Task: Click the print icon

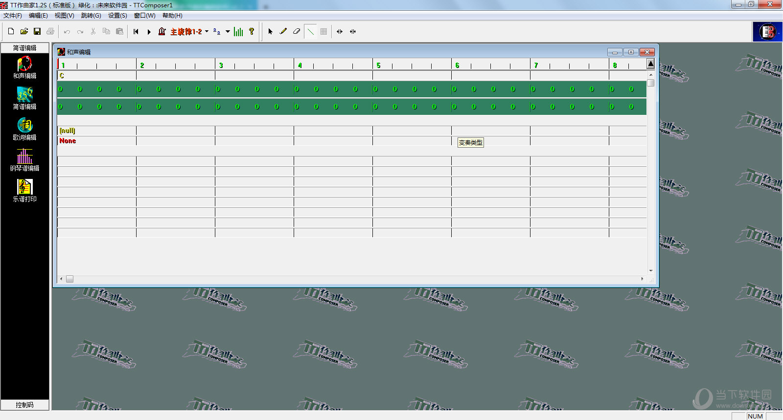Action: tap(50, 31)
